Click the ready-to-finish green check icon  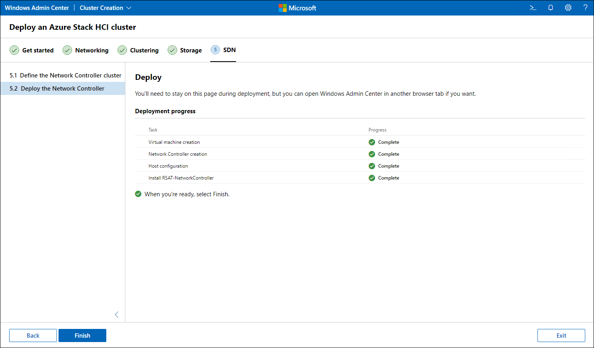[x=138, y=194]
